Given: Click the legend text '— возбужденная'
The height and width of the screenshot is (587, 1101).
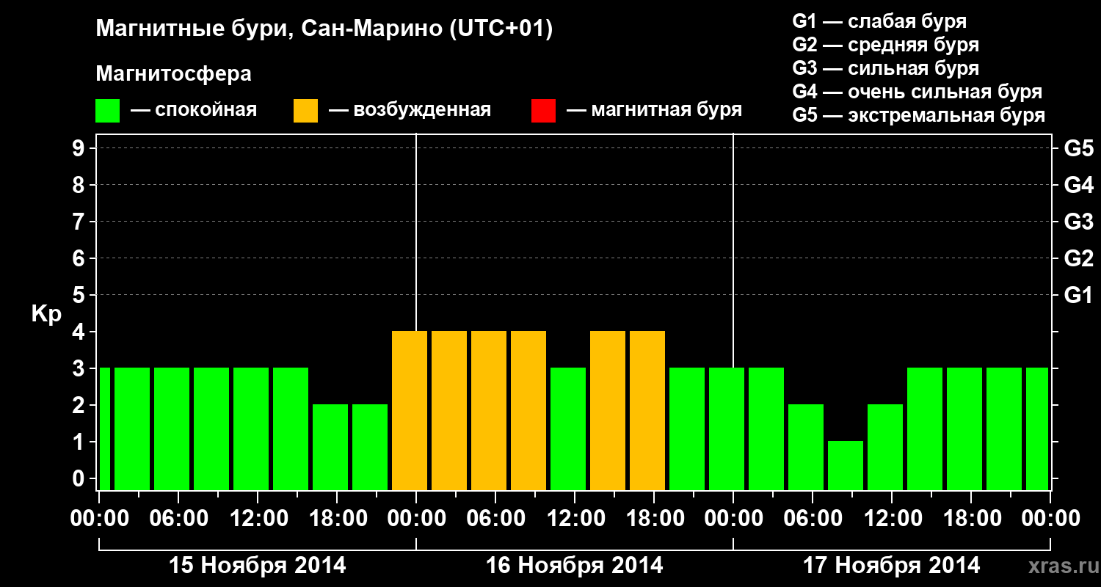Looking at the screenshot, I should (x=410, y=111).
